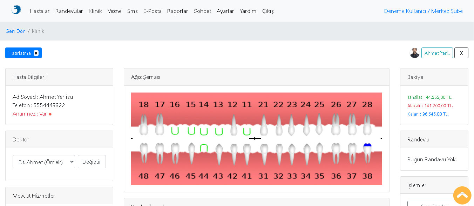Select upper tooth 28 in the chart
Image resolution: width=474 pixels, height=206 pixels.
point(367,125)
